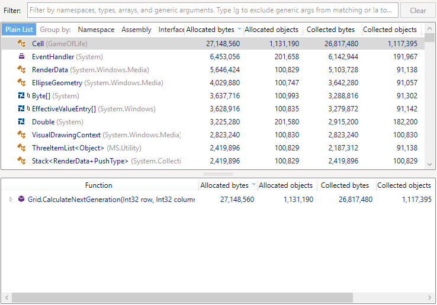Viewport: 437px width, 305px height.
Task: Click the delegate icon beside EventHandler
Action: pyautogui.click(x=21, y=57)
